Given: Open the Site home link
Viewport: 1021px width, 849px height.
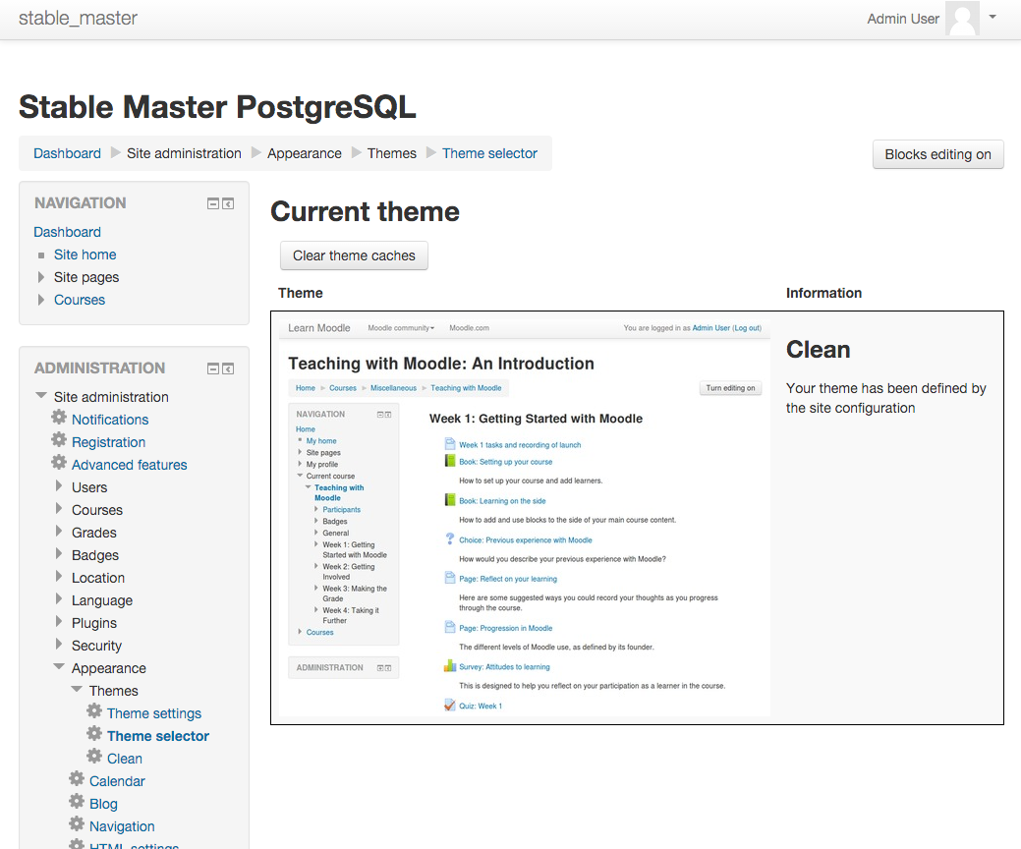Looking at the screenshot, I should 85,255.
